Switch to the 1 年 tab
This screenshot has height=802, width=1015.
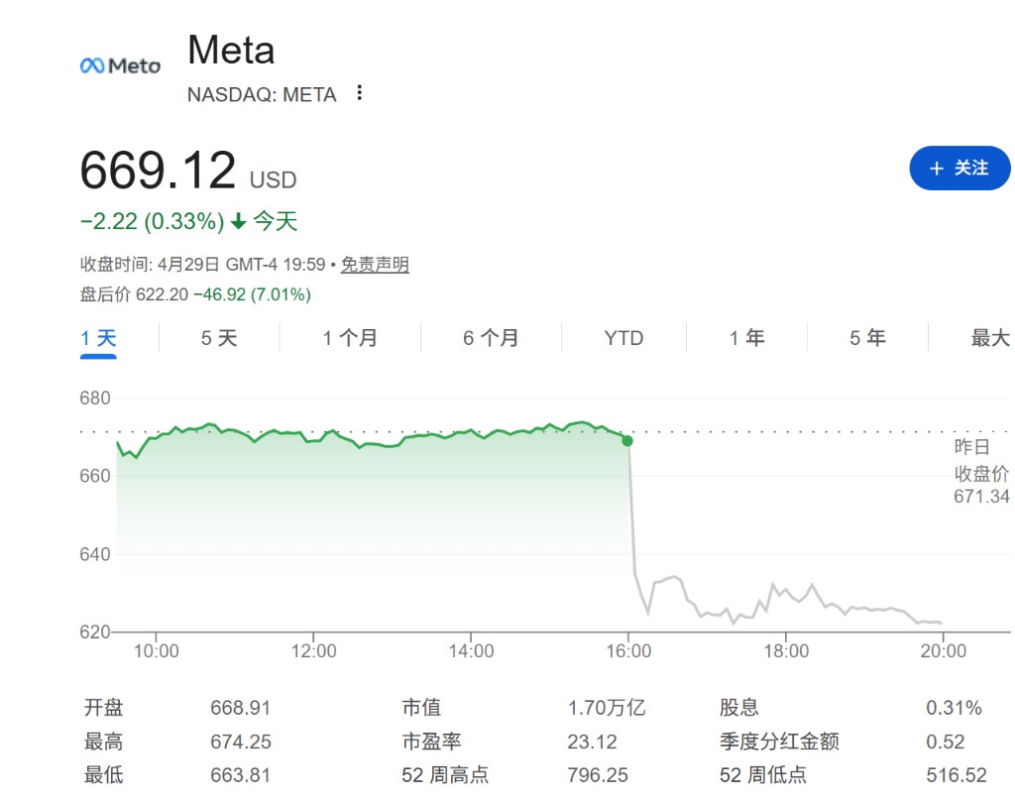[x=746, y=338]
